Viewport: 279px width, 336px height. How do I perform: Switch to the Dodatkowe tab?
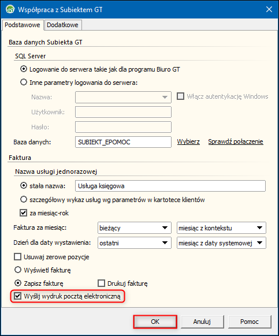(x=62, y=25)
